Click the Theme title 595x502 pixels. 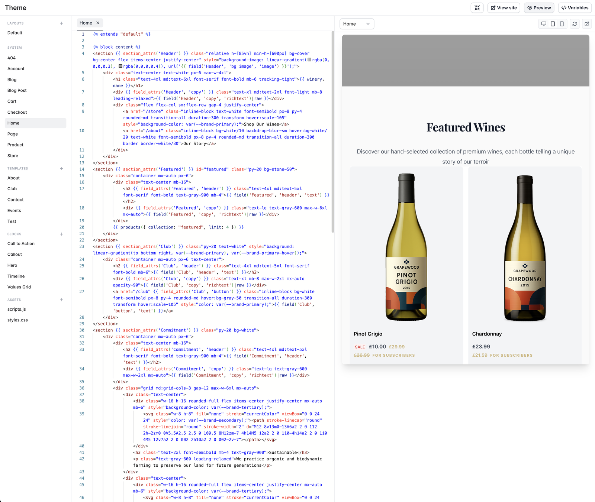coord(16,8)
